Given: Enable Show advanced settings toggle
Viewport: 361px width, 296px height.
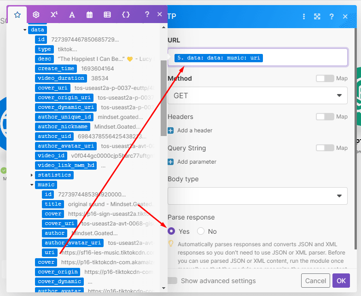Looking at the screenshot, I should tap(173, 281).
